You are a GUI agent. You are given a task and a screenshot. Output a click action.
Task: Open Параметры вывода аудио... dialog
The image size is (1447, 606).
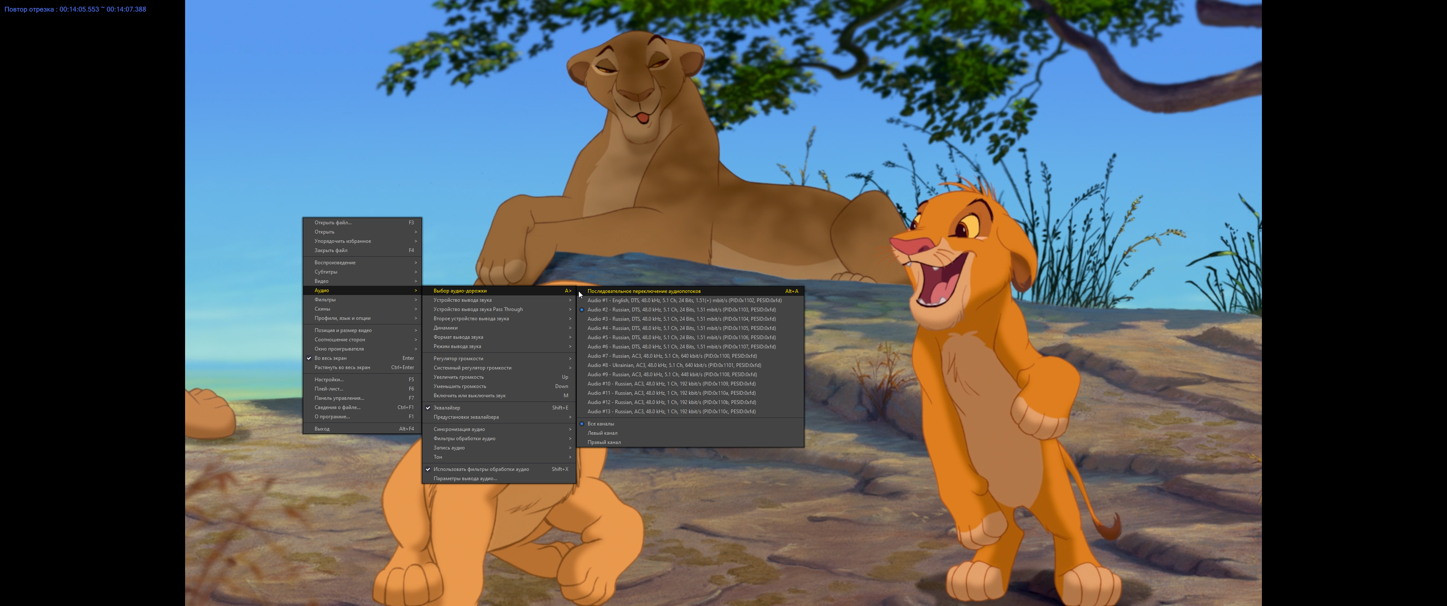pos(465,478)
